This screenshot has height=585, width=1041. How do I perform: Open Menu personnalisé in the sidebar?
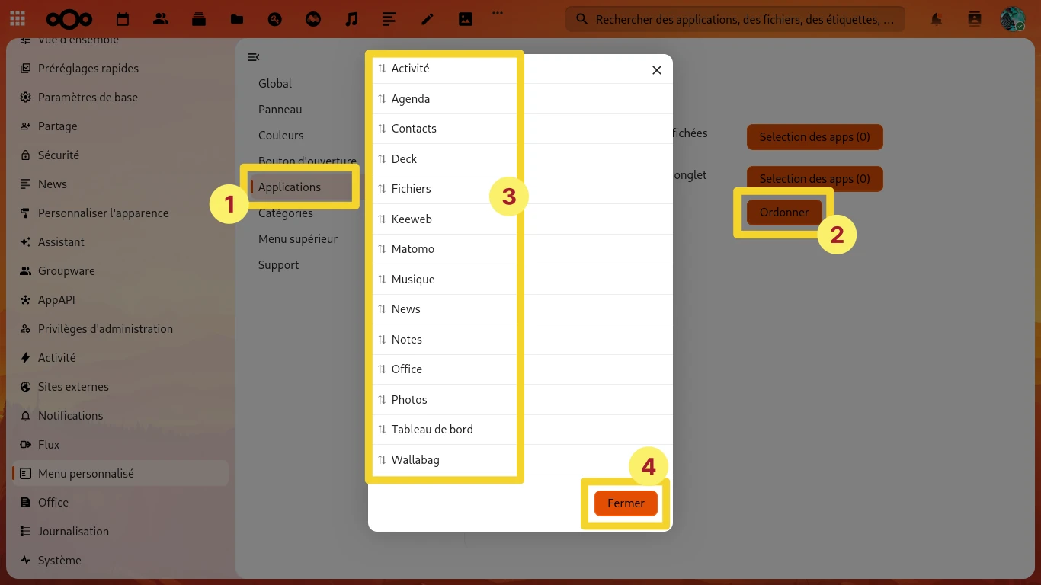point(120,474)
